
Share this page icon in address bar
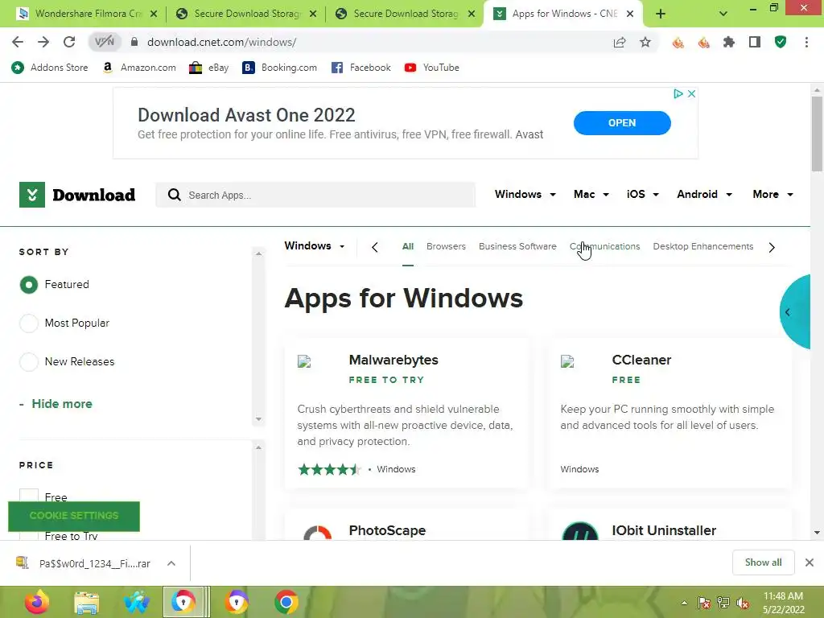point(620,42)
